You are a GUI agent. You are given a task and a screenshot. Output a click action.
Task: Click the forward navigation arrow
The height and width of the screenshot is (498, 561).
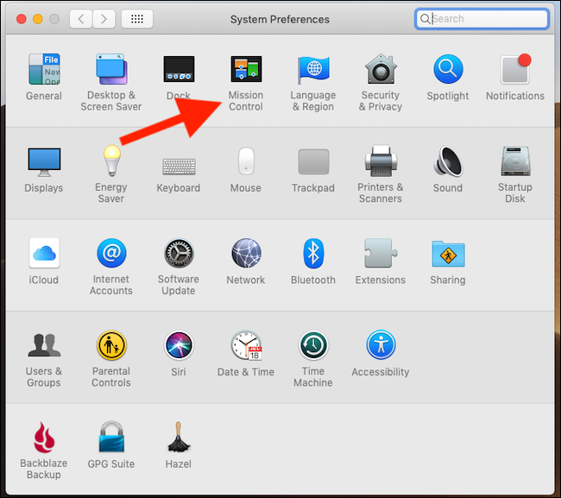pos(104,19)
